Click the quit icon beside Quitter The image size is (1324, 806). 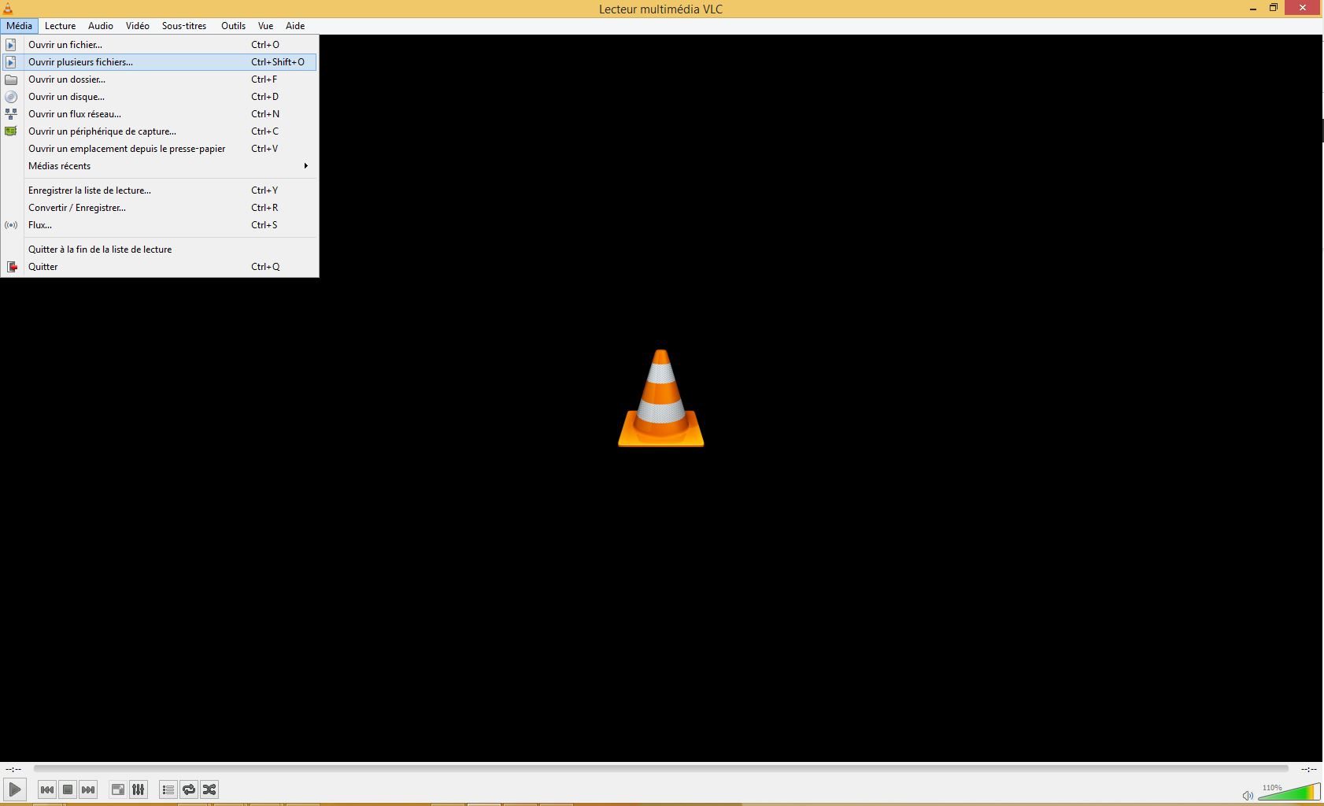point(12,267)
